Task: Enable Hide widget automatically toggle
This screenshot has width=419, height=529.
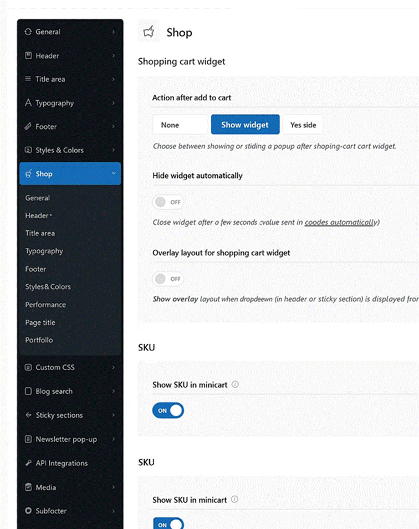Action: click(168, 202)
